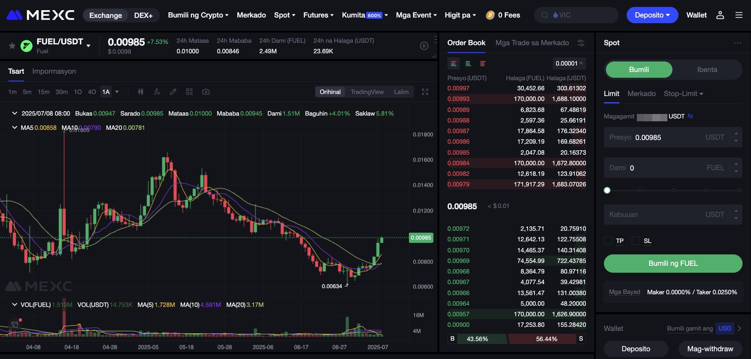Expand the chart to fullscreen
The image size is (751, 359).
(425, 92)
